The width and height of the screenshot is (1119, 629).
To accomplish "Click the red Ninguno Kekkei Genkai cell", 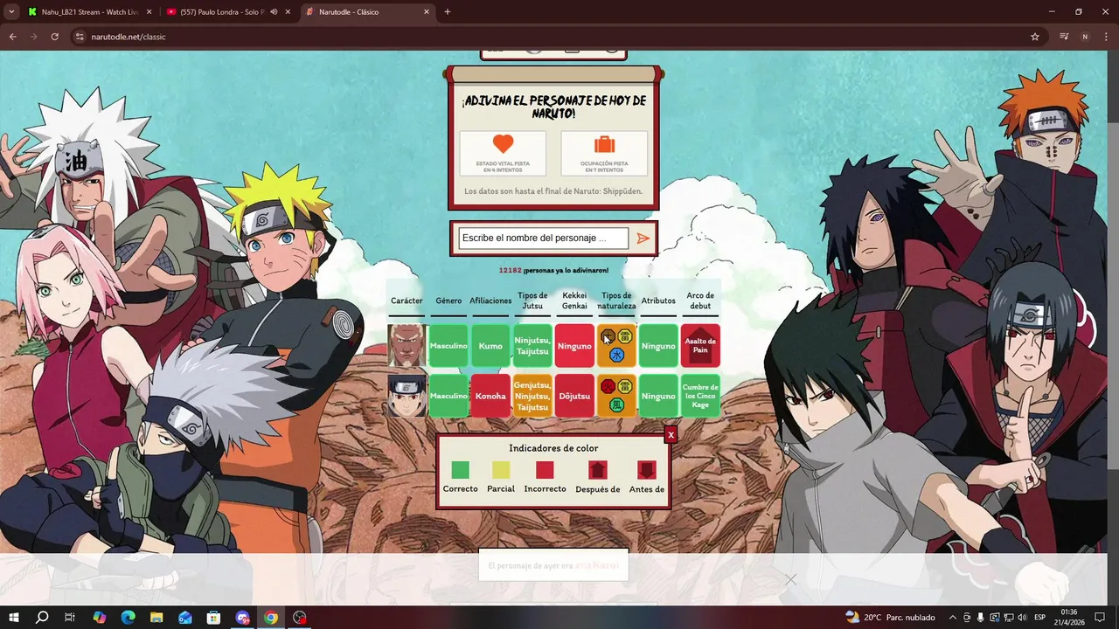I will (574, 346).
